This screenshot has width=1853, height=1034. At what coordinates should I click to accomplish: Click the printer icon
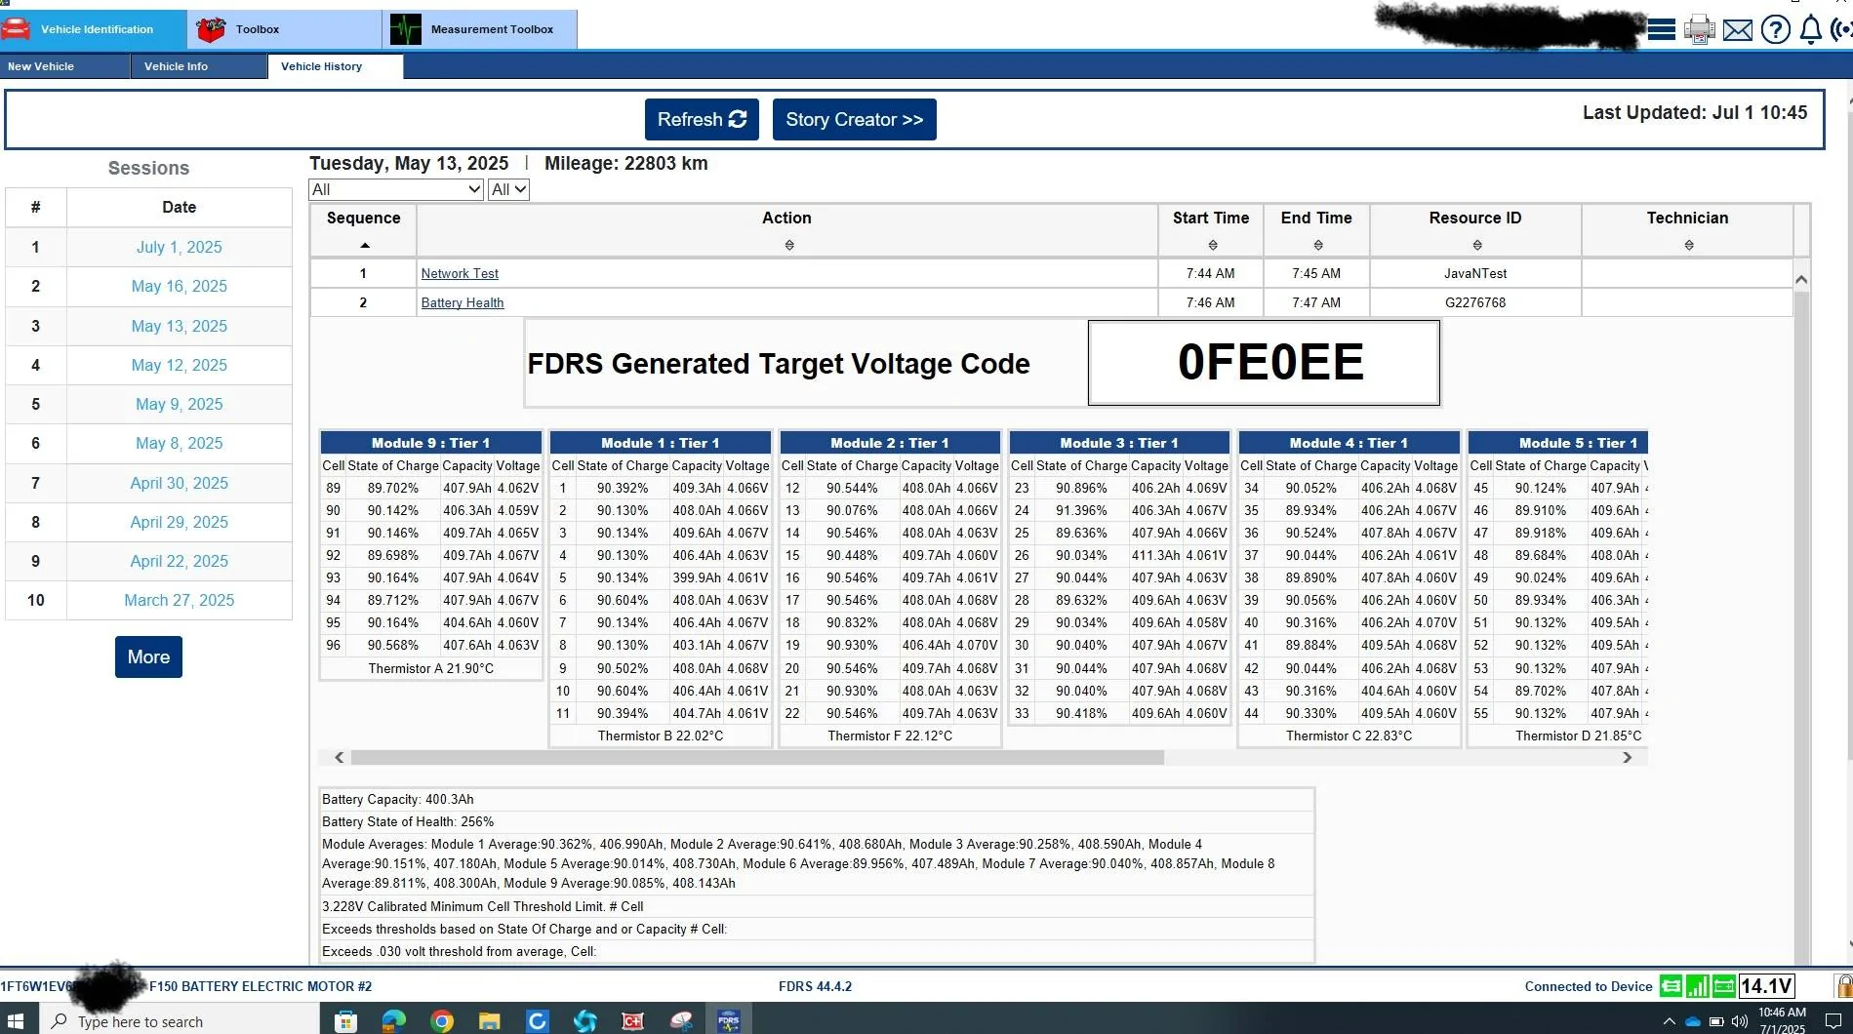point(1699,29)
